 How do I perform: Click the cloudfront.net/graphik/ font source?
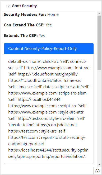(48, 74)
